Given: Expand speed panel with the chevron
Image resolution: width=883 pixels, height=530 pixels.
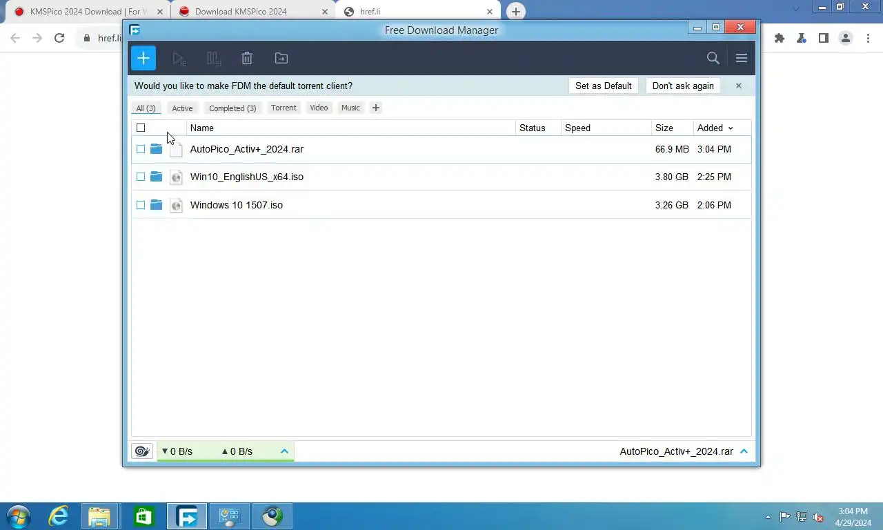Looking at the screenshot, I should [284, 451].
